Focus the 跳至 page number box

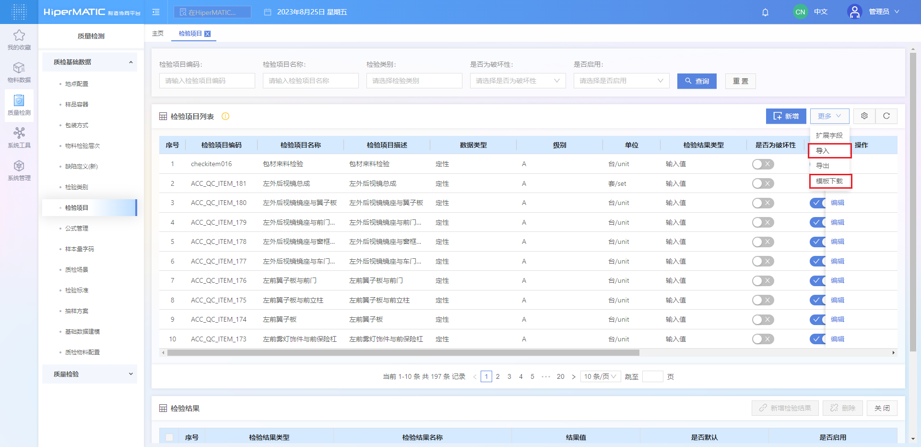click(x=652, y=377)
